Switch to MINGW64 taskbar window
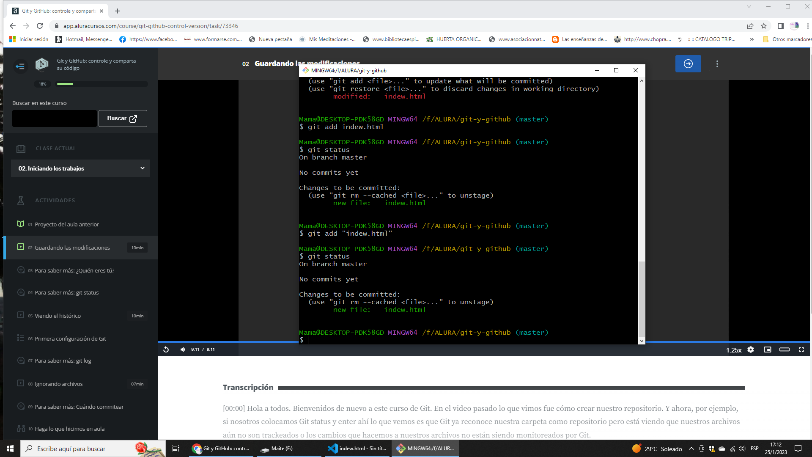 pyautogui.click(x=425, y=449)
